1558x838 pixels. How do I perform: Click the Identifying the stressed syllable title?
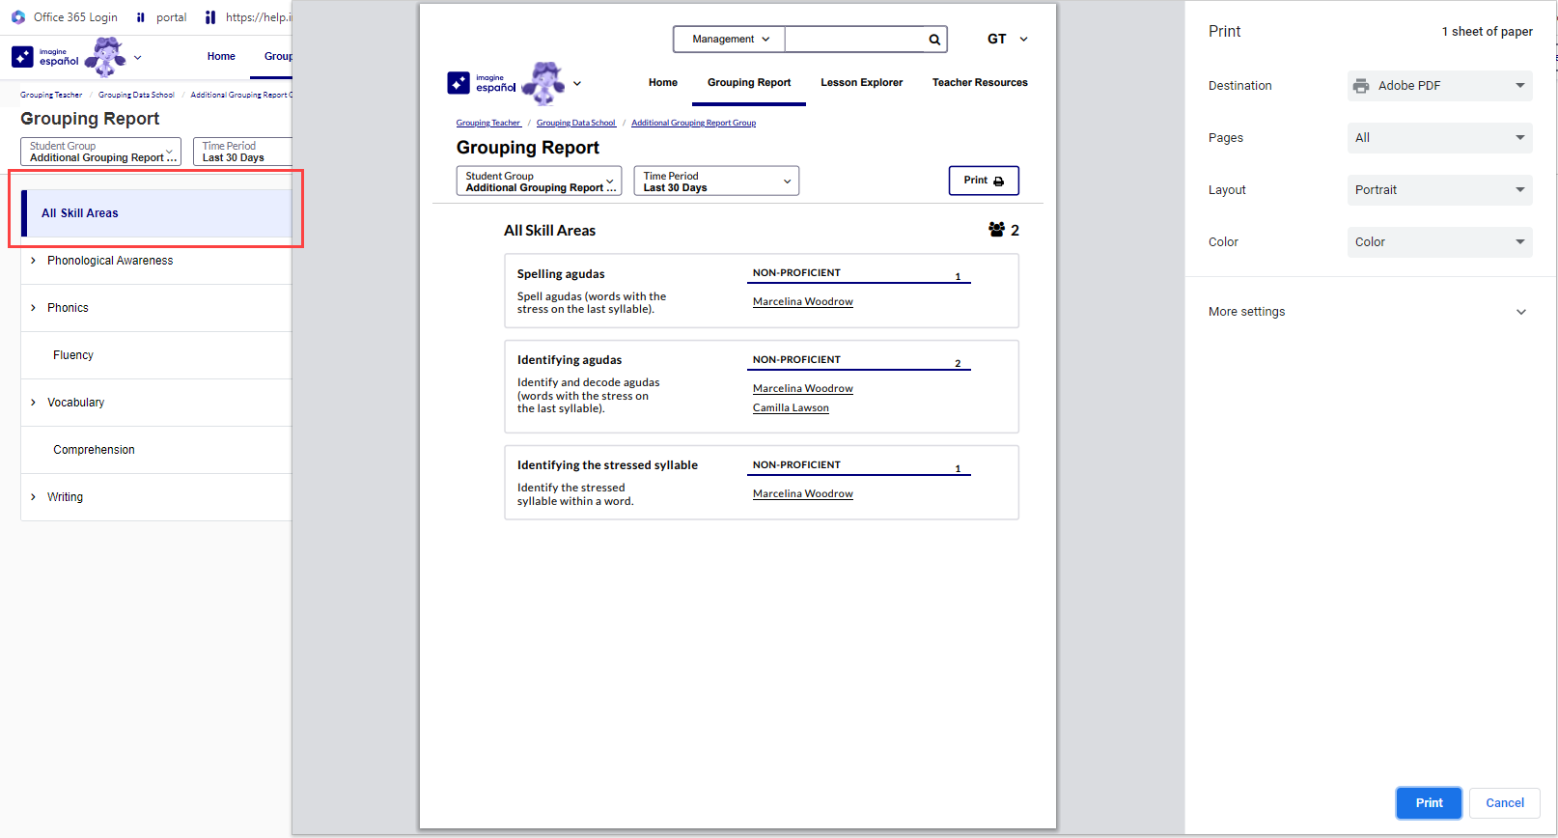(x=607, y=465)
